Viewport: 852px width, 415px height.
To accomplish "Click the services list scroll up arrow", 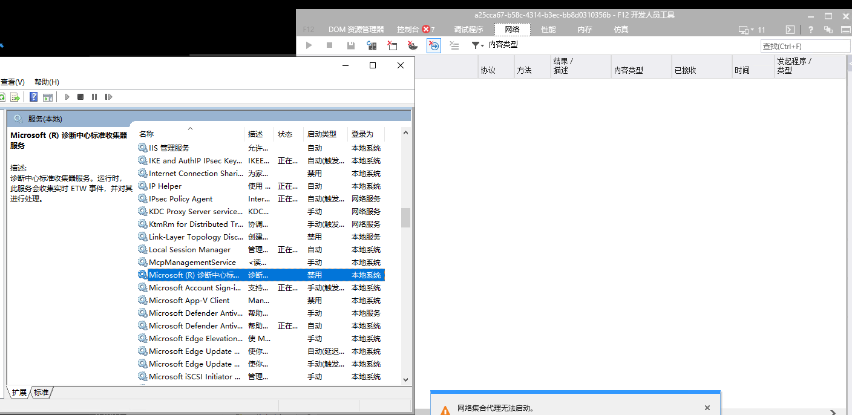I will coord(405,133).
